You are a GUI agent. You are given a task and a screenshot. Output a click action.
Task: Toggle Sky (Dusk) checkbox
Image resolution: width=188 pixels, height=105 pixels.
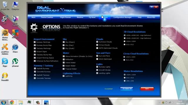64,48
